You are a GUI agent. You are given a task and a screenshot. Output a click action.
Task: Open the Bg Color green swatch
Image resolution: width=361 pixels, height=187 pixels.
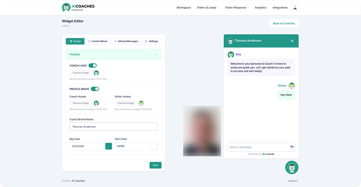point(109,146)
